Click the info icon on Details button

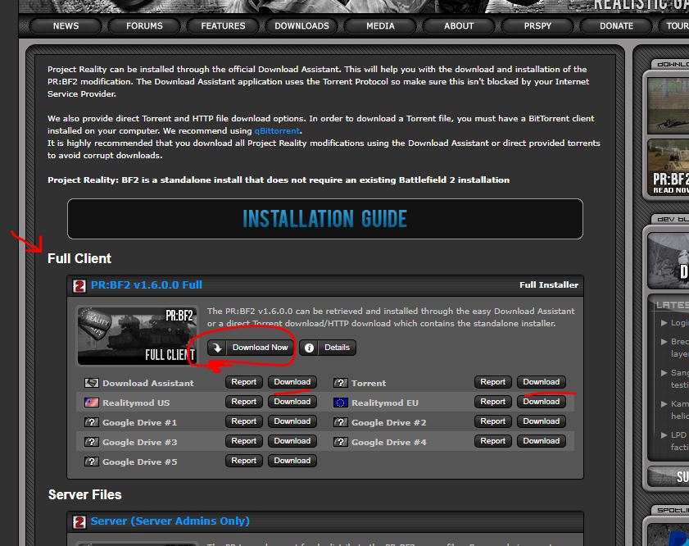[309, 348]
